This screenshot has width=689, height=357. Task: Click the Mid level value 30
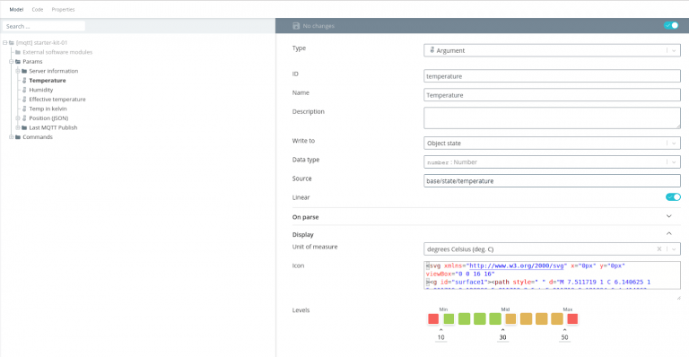(x=502, y=337)
